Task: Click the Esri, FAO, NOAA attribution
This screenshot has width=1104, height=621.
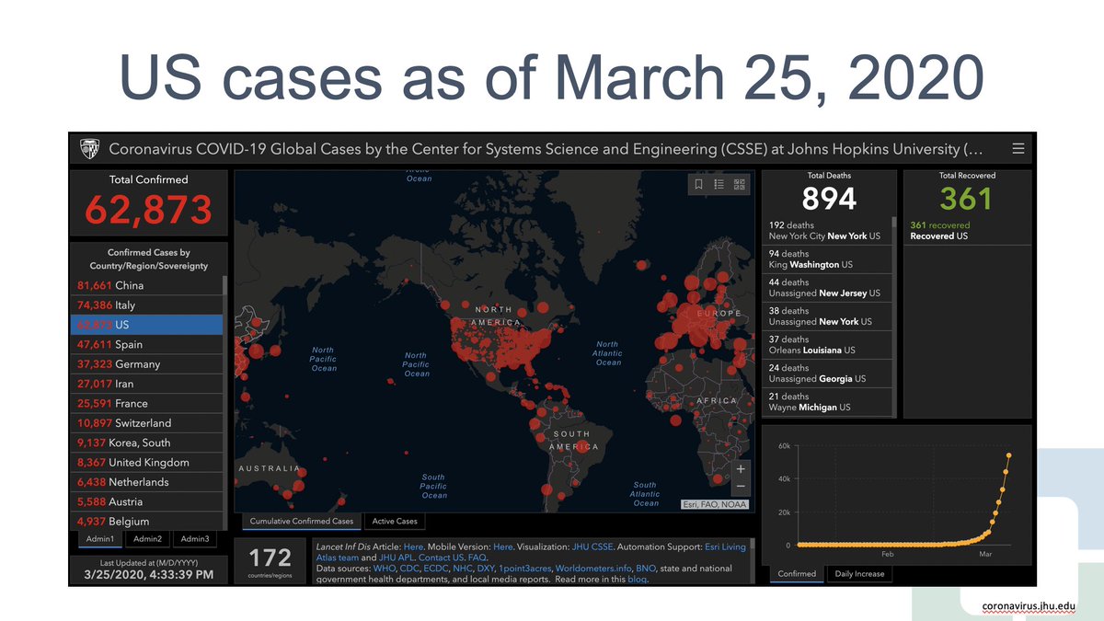Action: (x=715, y=504)
